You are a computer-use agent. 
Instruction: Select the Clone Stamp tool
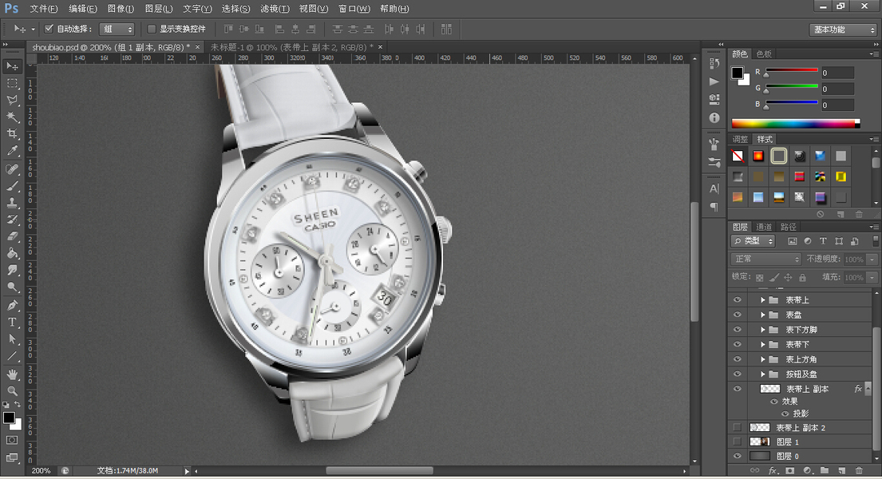coord(12,204)
